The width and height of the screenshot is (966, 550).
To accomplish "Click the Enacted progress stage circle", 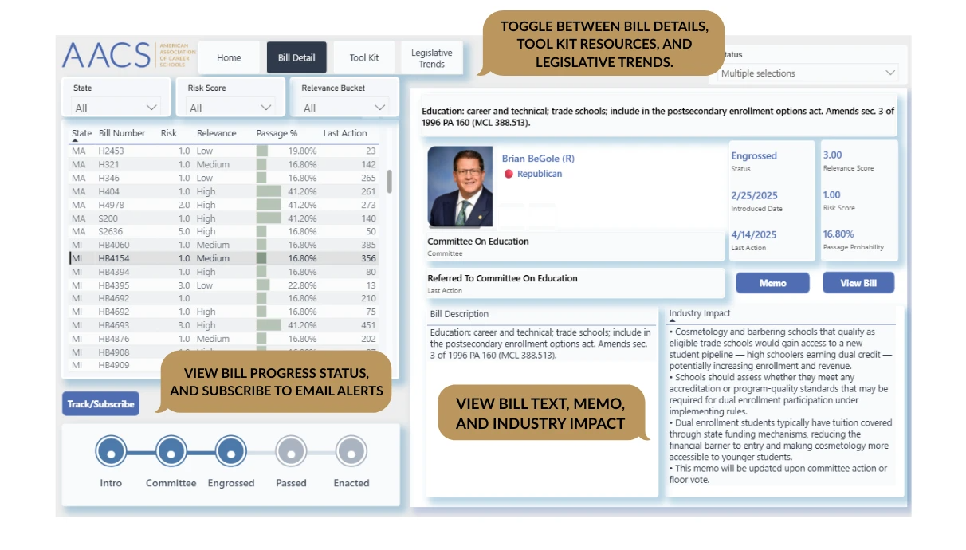I will point(351,452).
